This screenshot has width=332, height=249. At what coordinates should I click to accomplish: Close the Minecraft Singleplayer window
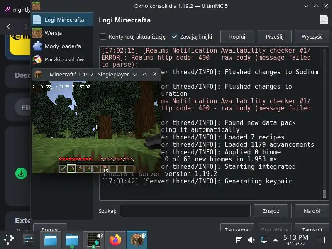(155, 74)
